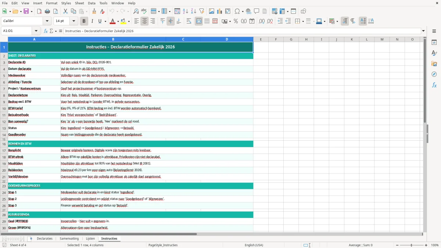Viewport: 441px width, 248px height.
Task: Run the Spelling check icon
Action: tap(144, 11)
